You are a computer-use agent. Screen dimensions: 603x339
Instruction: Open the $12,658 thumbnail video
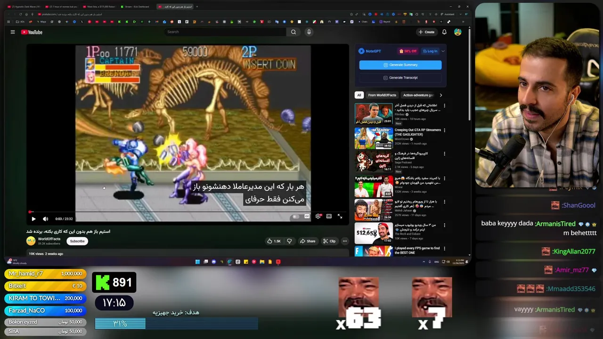click(374, 233)
